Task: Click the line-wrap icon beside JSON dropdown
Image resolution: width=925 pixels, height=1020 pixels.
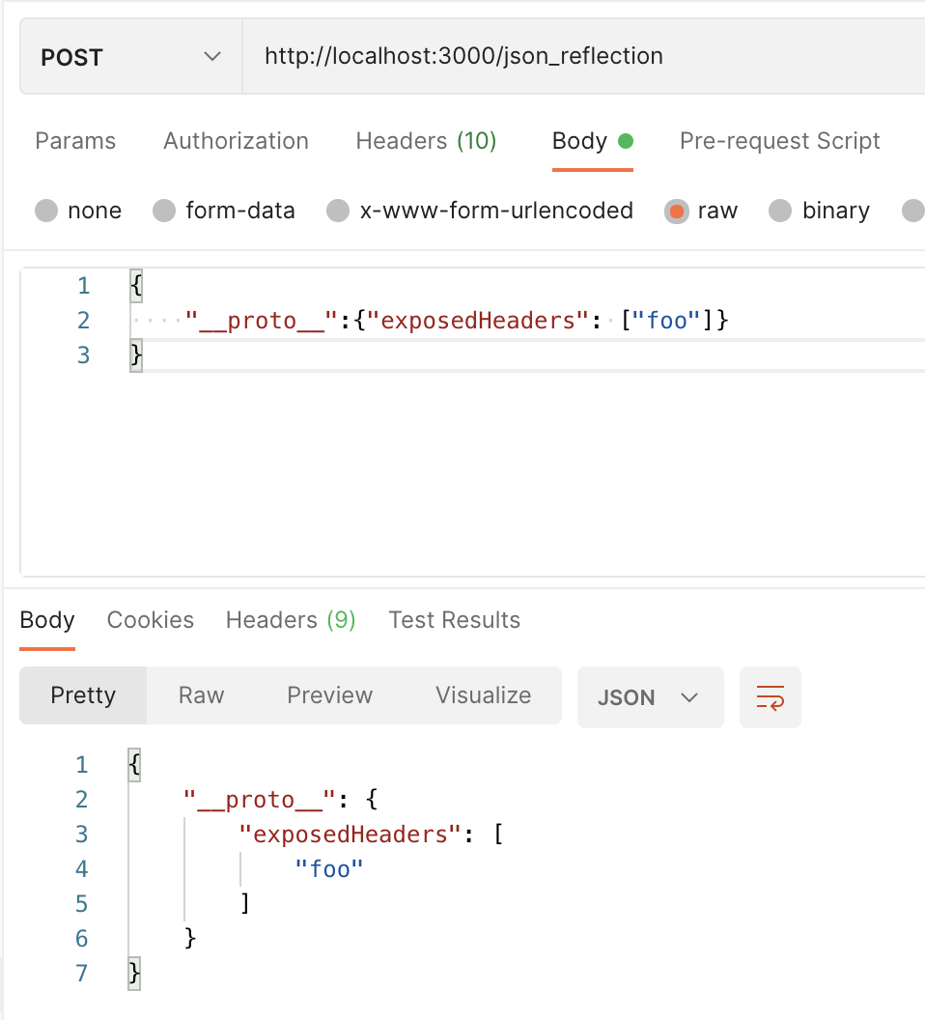Action: [770, 695]
